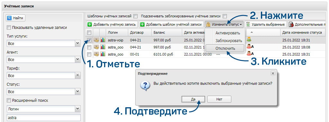Cancel with the Нет button
329x122 pixels.
[x=219, y=99]
